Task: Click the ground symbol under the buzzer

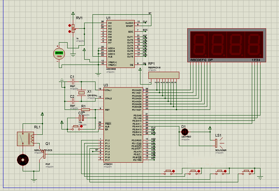Action: point(34,180)
